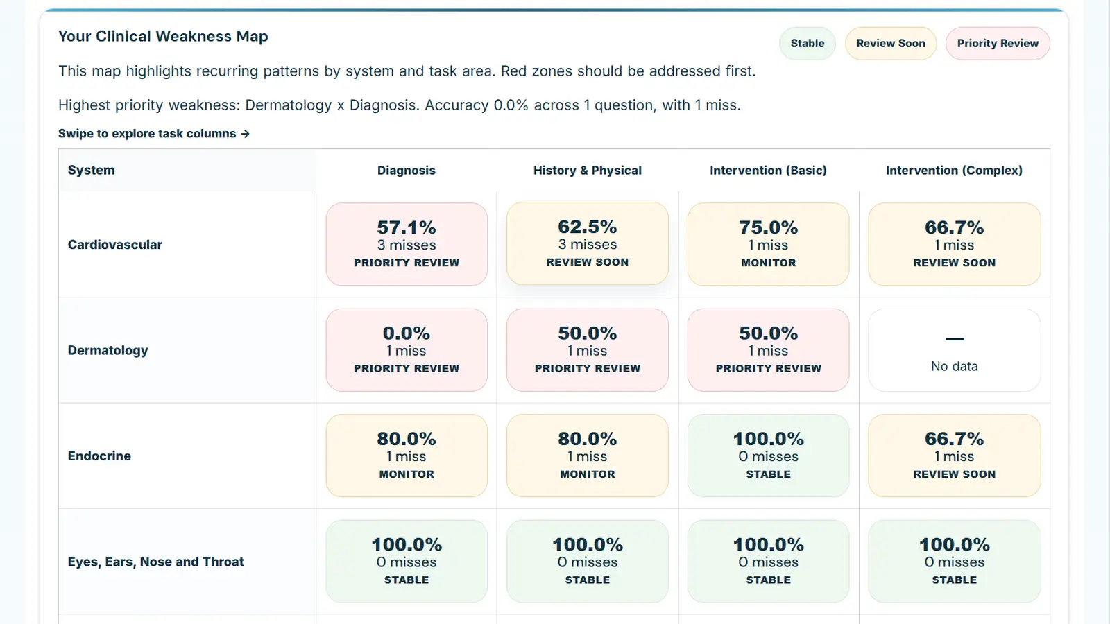1110x624 pixels.
Task: Click the Dermatology No data cell
Action: click(954, 349)
